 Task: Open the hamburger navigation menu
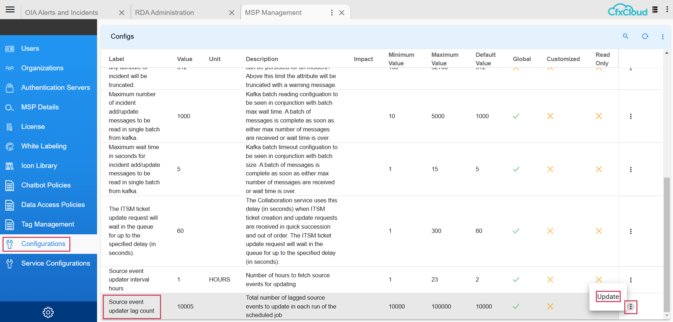(x=10, y=9)
